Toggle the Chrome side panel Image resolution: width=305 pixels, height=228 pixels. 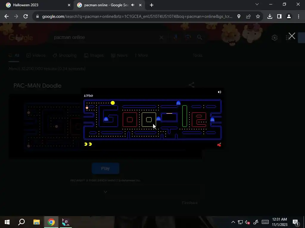[279, 17]
